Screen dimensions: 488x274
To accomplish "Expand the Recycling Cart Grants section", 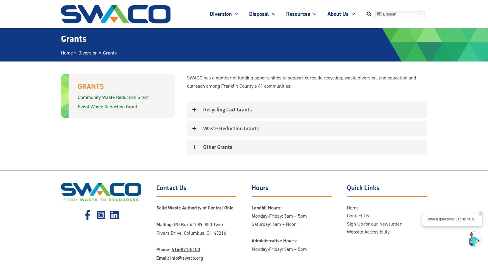I will (x=307, y=110).
